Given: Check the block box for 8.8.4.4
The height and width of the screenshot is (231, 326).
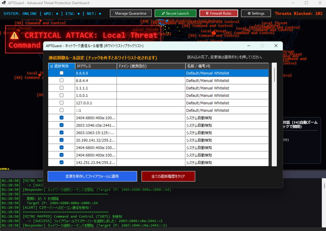Looking at the screenshot, I should click(61, 80).
